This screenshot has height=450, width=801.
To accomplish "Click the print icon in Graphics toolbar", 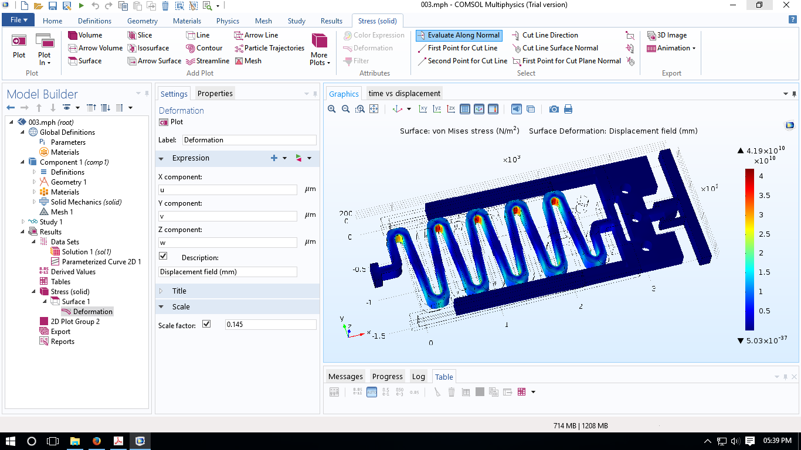I will click(568, 109).
